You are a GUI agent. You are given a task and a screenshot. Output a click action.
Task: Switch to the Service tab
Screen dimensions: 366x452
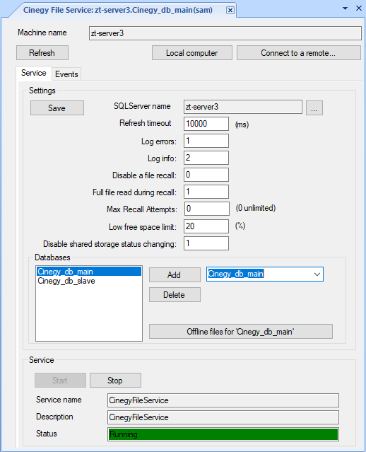tap(34, 73)
